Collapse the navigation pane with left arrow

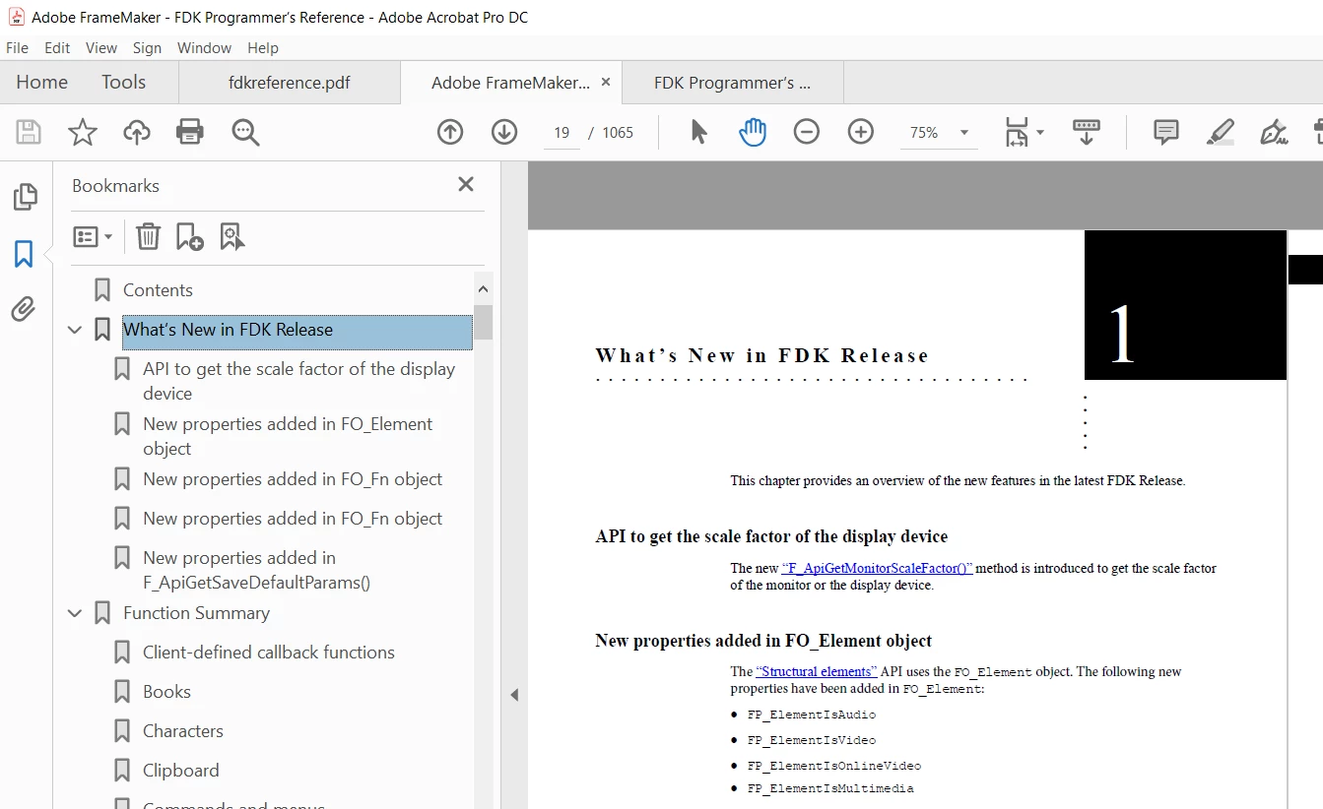coord(514,695)
